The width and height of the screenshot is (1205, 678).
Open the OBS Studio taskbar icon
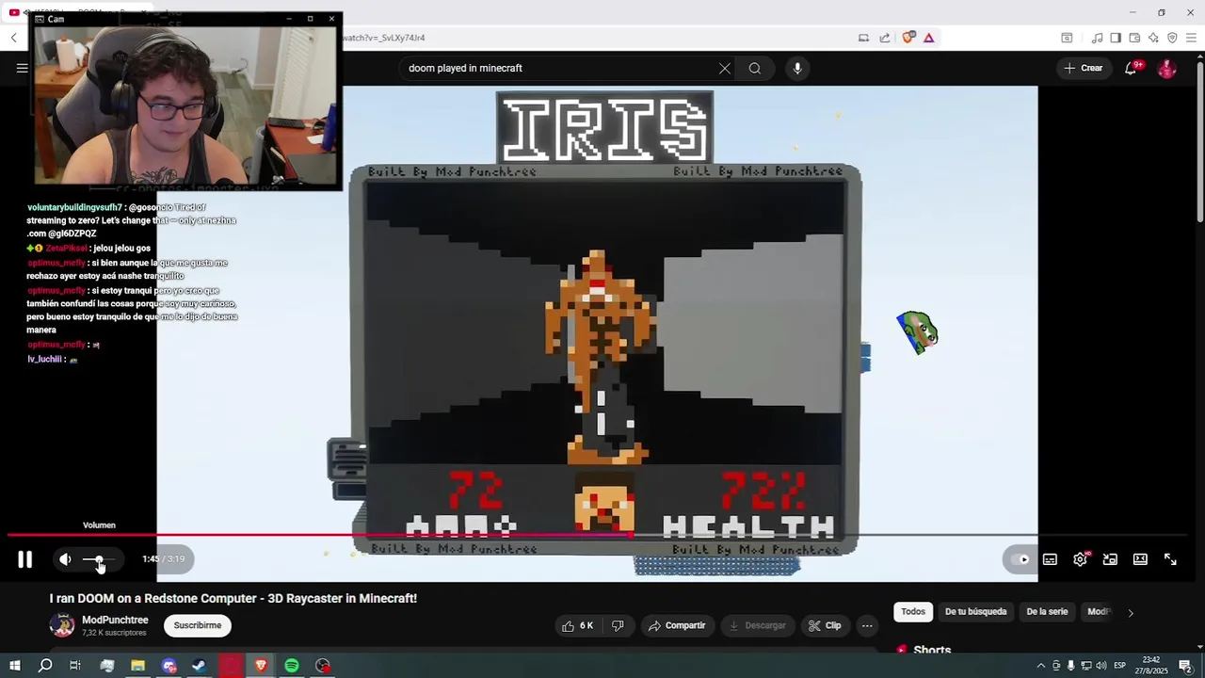pos(323,666)
